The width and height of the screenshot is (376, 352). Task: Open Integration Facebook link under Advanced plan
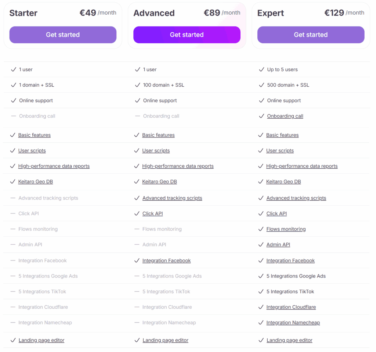point(167,261)
